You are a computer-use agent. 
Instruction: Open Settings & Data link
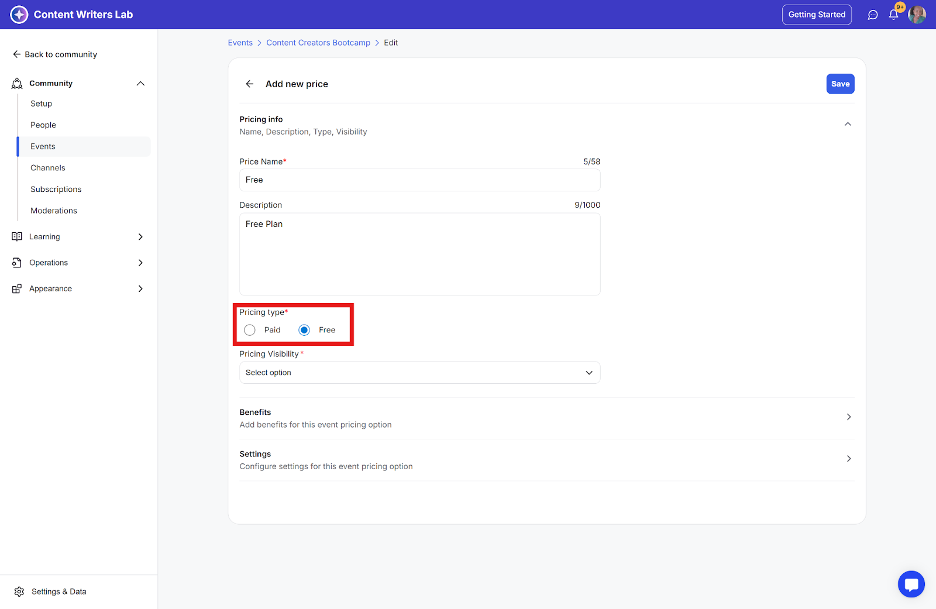(59, 591)
